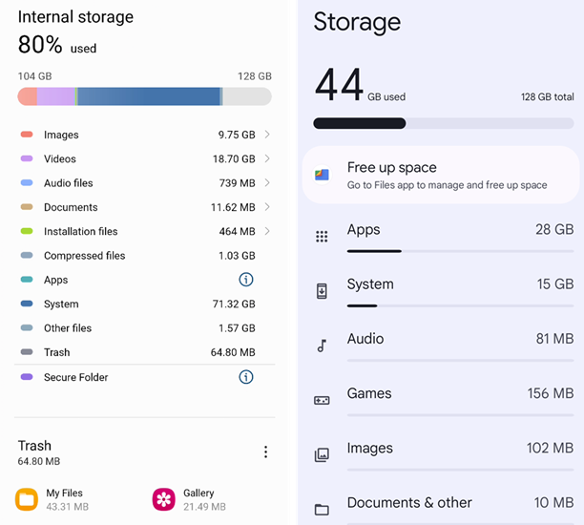Select the Other files row label
584x525 pixels.
(x=68, y=328)
